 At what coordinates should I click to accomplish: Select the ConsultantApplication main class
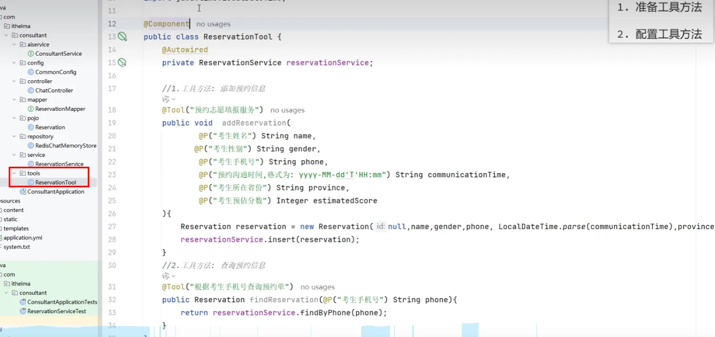(x=56, y=192)
